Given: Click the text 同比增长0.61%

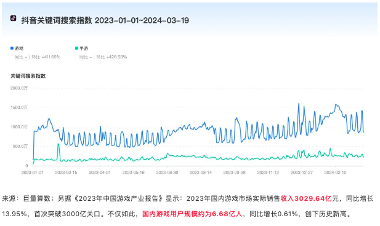Looking at the screenshot, I should click(x=273, y=214).
